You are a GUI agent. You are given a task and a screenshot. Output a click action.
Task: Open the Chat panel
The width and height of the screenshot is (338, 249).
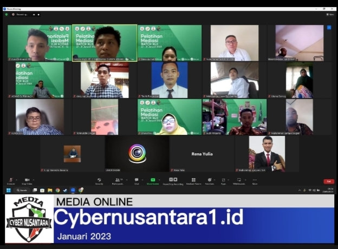point(136,181)
